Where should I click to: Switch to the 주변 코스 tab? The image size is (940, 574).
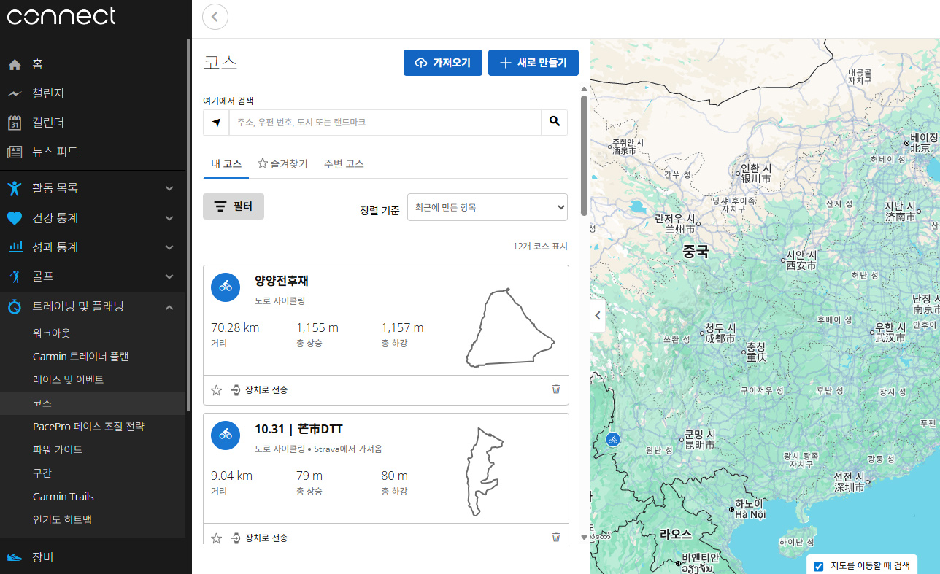coord(344,163)
